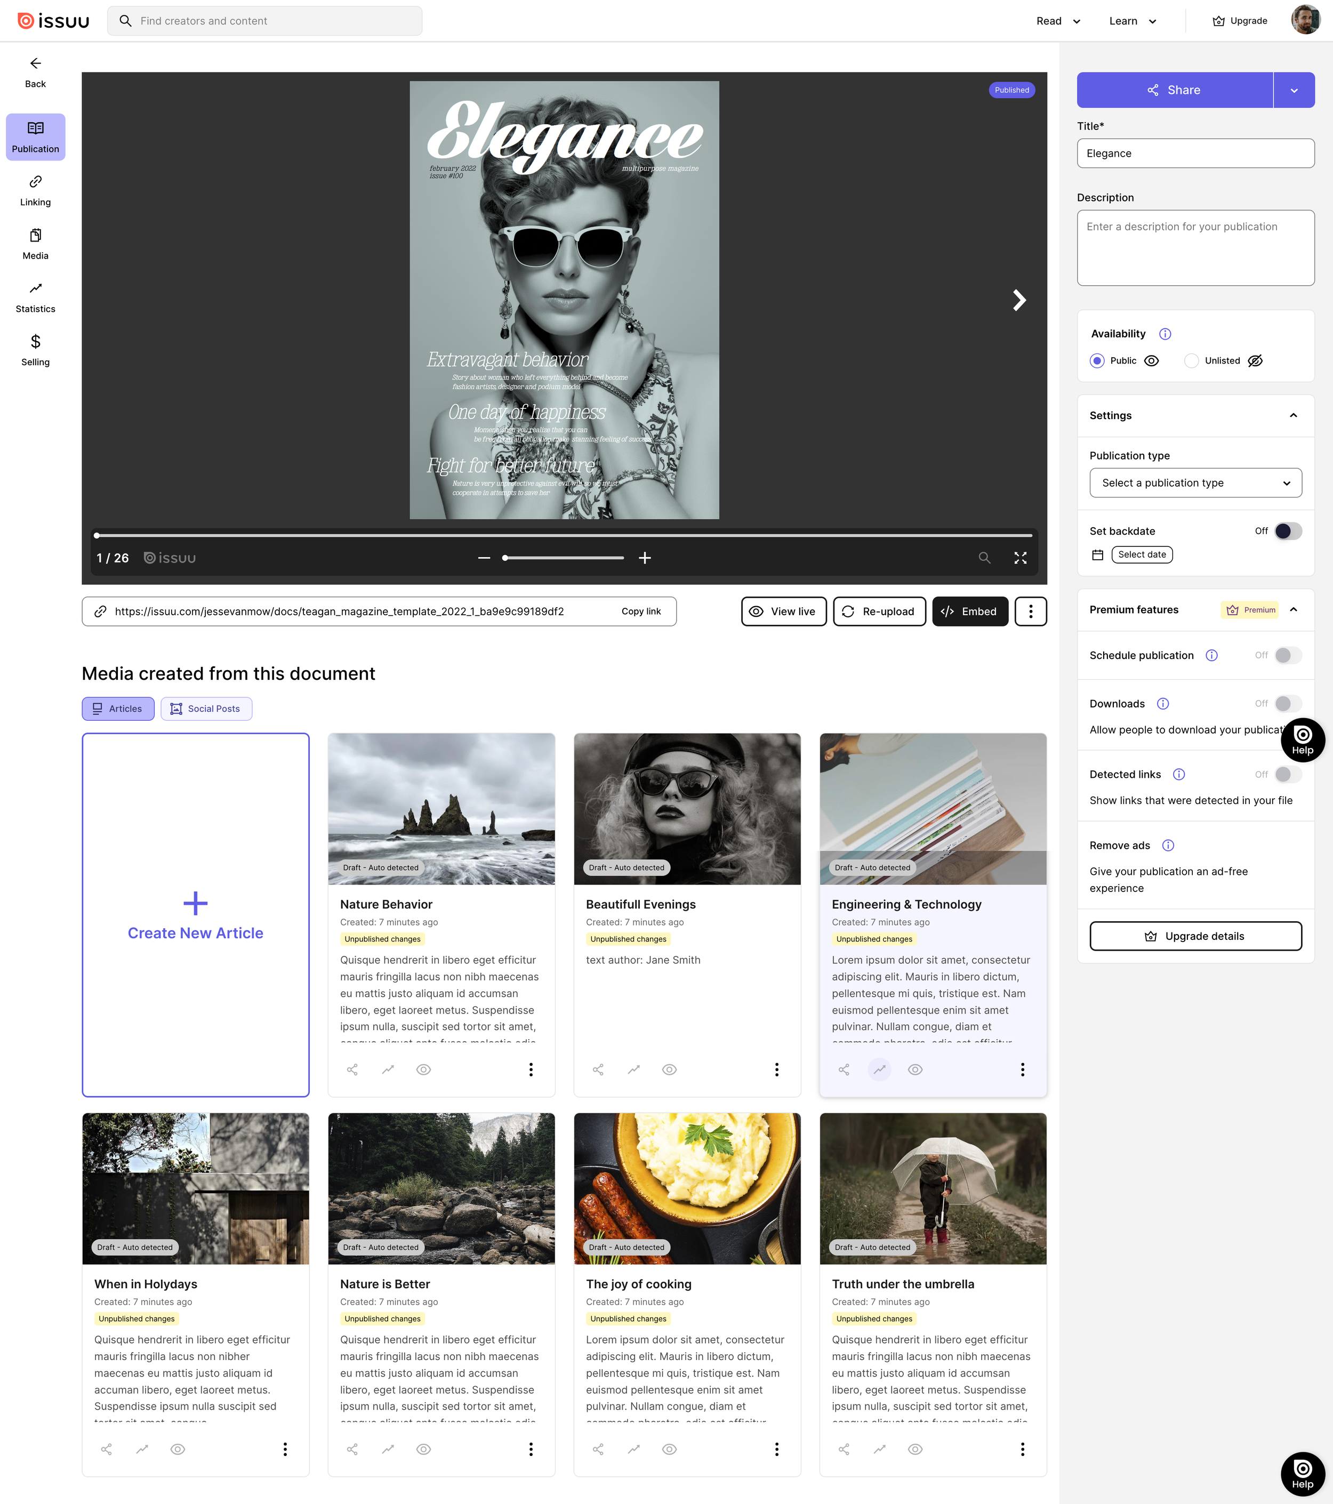Image resolution: width=1333 pixels, height=1504 pixels.
Task: Enter fullscreen mode in the viewer
Action: [1020, 558]
